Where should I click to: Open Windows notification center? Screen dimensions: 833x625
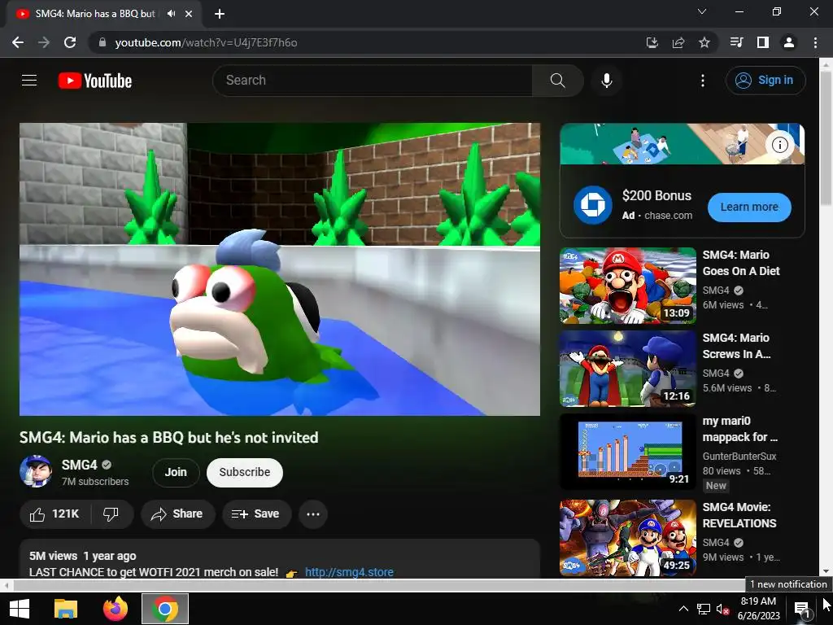click(801, 609)
